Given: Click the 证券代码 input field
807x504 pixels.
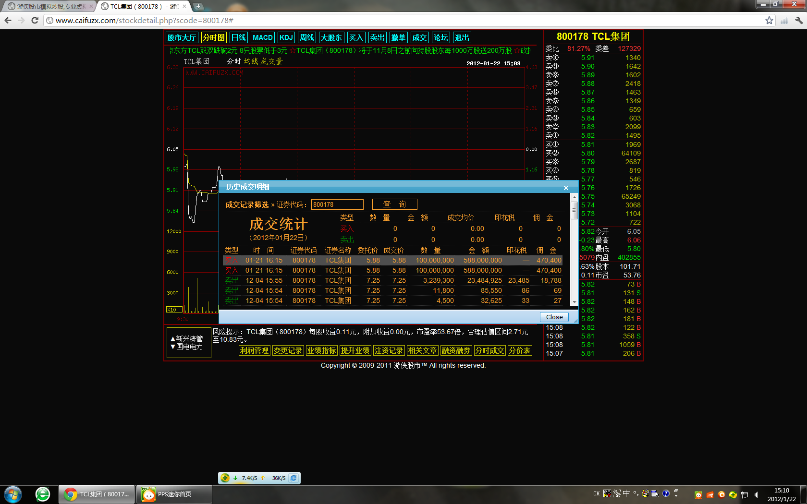Looking at the screenshot, I should tap(337, 204).
